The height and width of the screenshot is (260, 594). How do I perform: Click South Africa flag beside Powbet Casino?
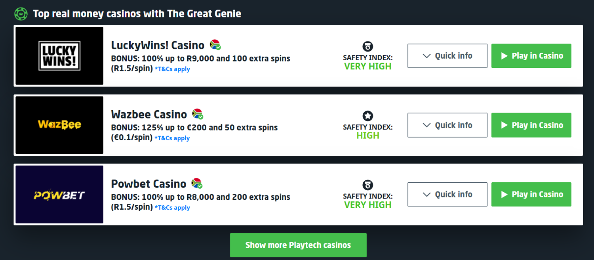(196, 184)
